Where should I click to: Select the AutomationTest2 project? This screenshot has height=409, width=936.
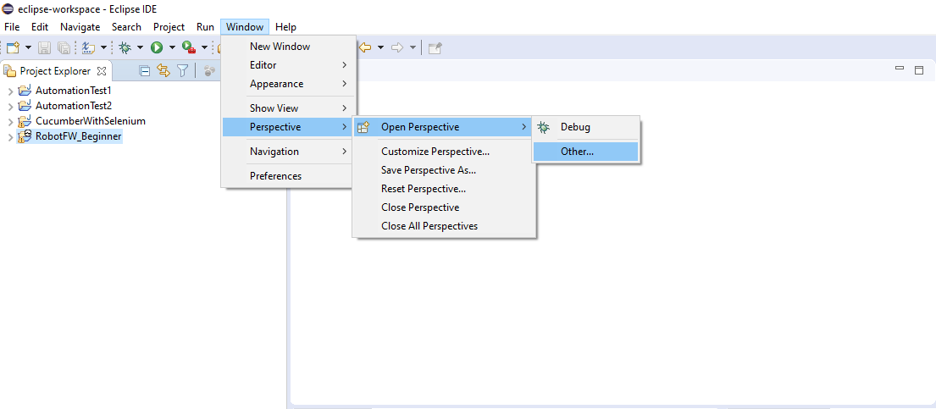pyautogui.click(x=74, y=106)
